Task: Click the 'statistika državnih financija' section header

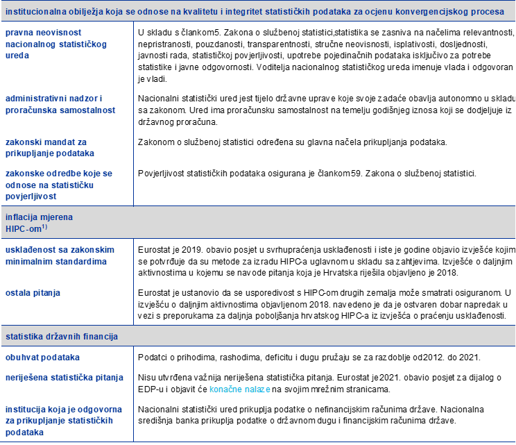Action: tap(62, 337)
